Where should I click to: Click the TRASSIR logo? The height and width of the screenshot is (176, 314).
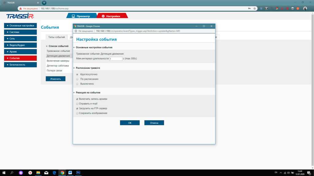(x=20, y=16)
